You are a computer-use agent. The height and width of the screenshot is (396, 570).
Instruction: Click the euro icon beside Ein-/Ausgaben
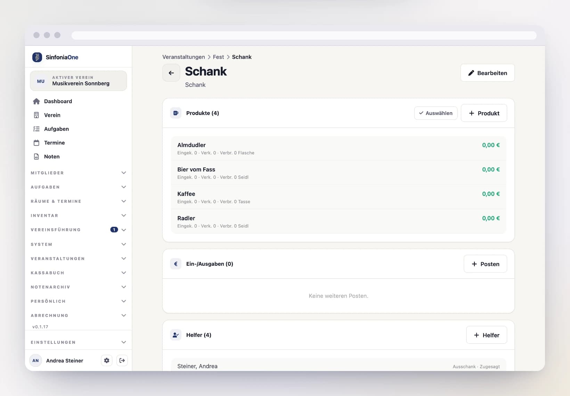[x=176, y=264]
